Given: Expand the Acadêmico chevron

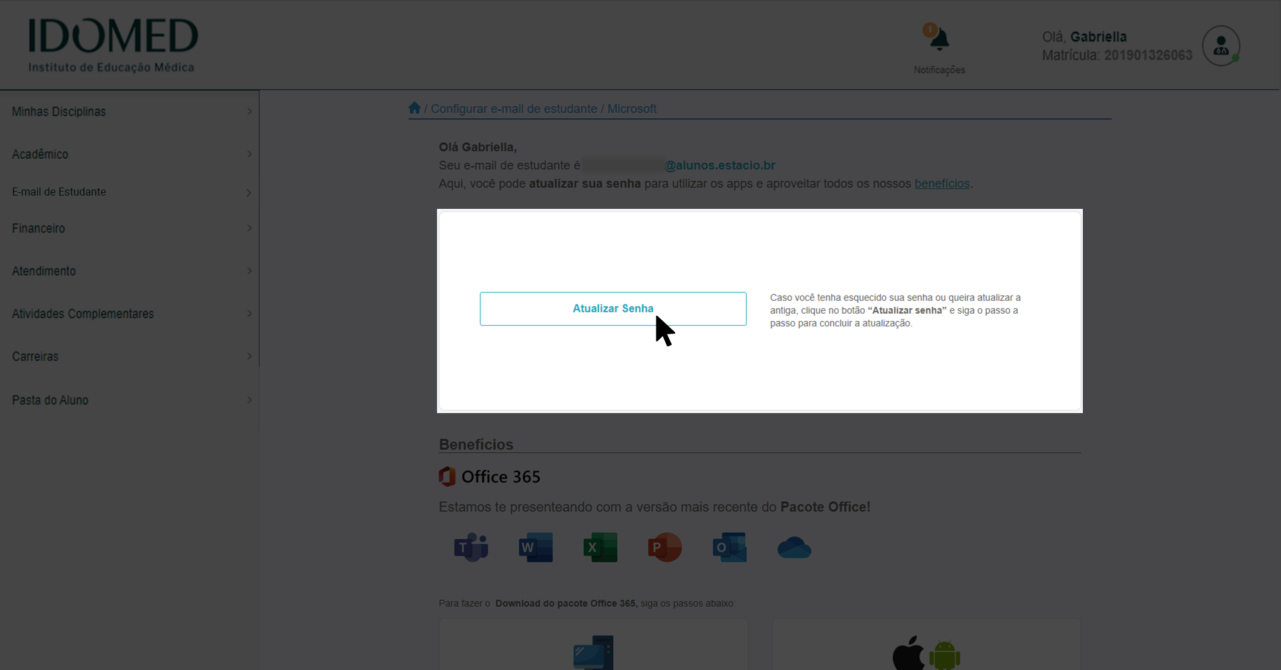Looking at the screenshot, I should pos(250,154).
